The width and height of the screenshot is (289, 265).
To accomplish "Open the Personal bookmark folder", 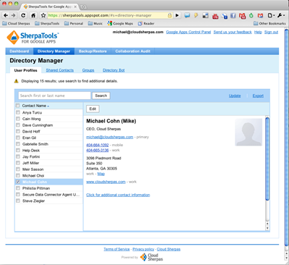I will (74, 23).
